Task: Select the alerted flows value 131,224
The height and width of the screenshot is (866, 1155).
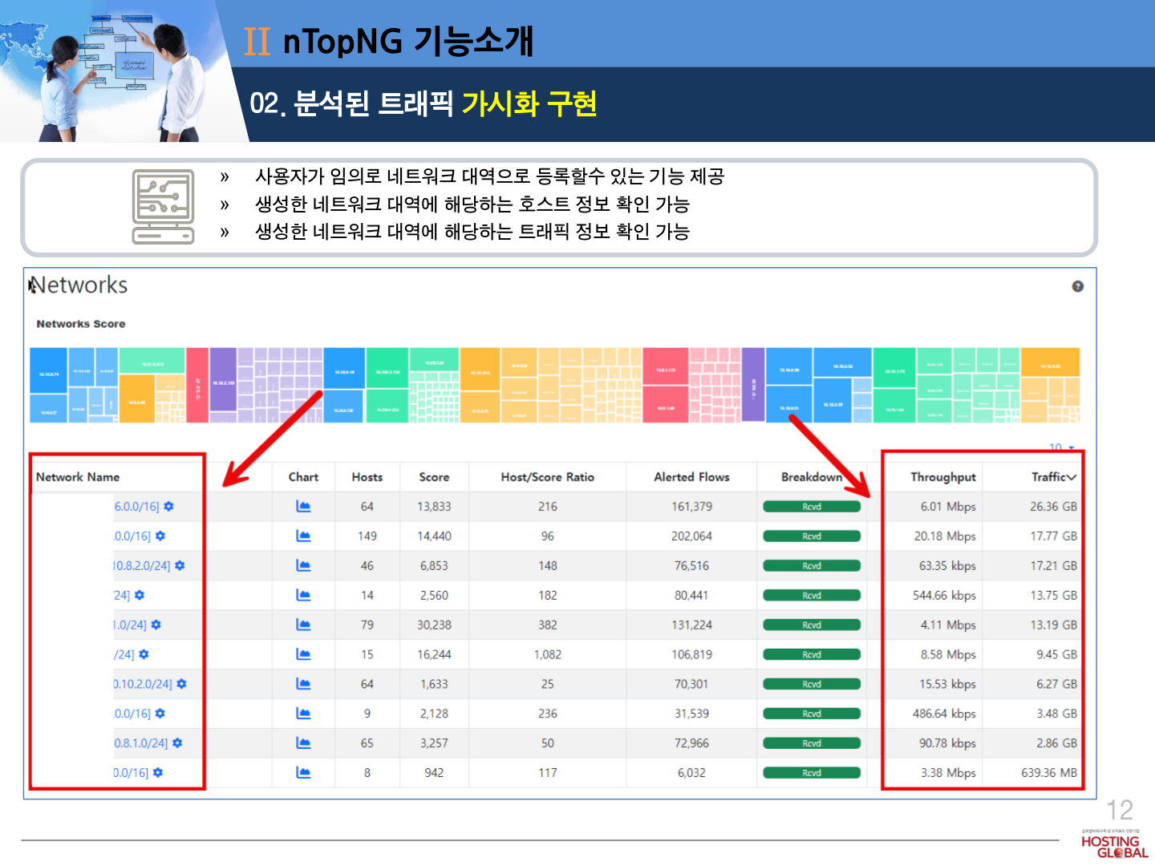Action: (x=692, y=625)
